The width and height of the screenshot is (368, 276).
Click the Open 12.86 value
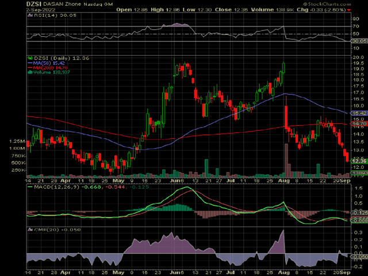click(132, 10)
